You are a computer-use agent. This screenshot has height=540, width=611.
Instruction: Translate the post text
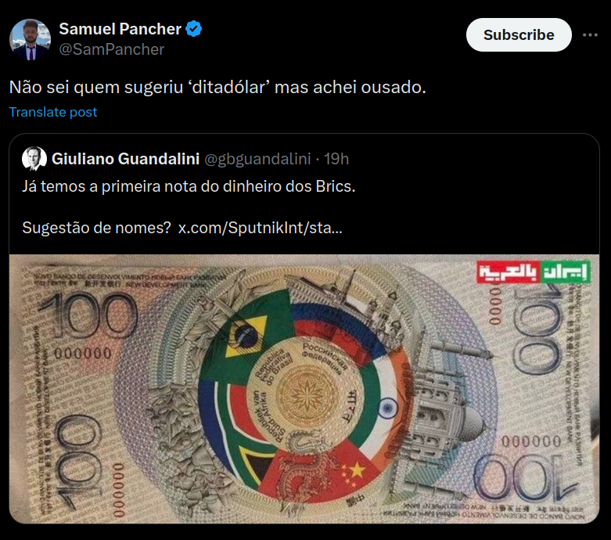click(x=53, y=112)
